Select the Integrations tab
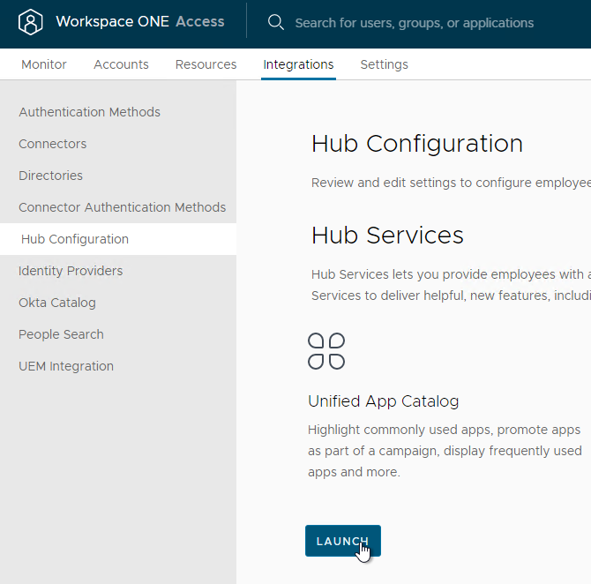591x584 pixels. (x=298, y=64)
